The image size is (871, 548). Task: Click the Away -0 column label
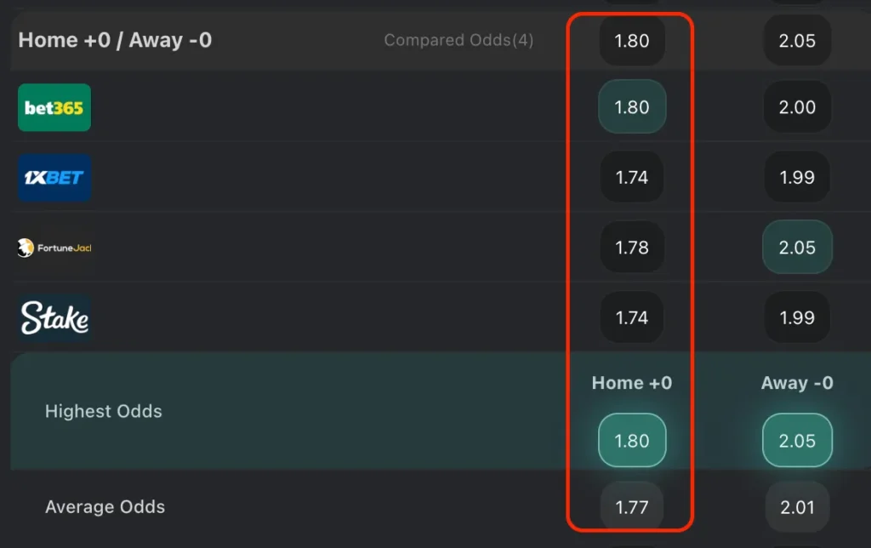(x=797, y=383)
